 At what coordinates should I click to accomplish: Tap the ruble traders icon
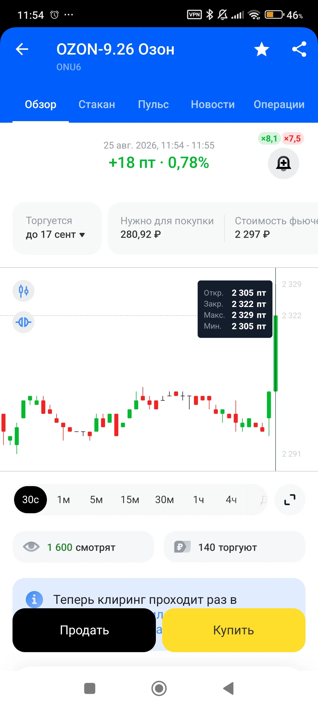click(182, 547)
